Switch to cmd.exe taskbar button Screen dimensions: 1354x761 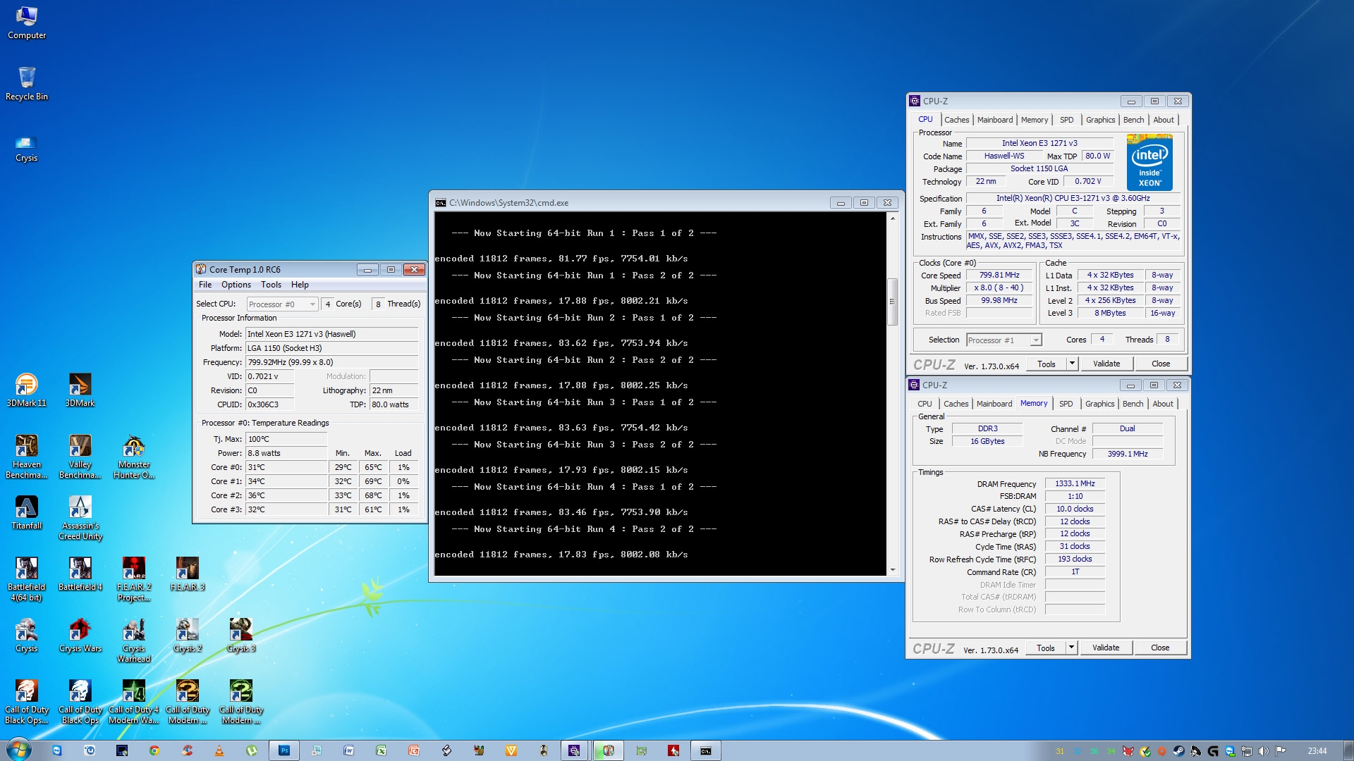[706, 750]
